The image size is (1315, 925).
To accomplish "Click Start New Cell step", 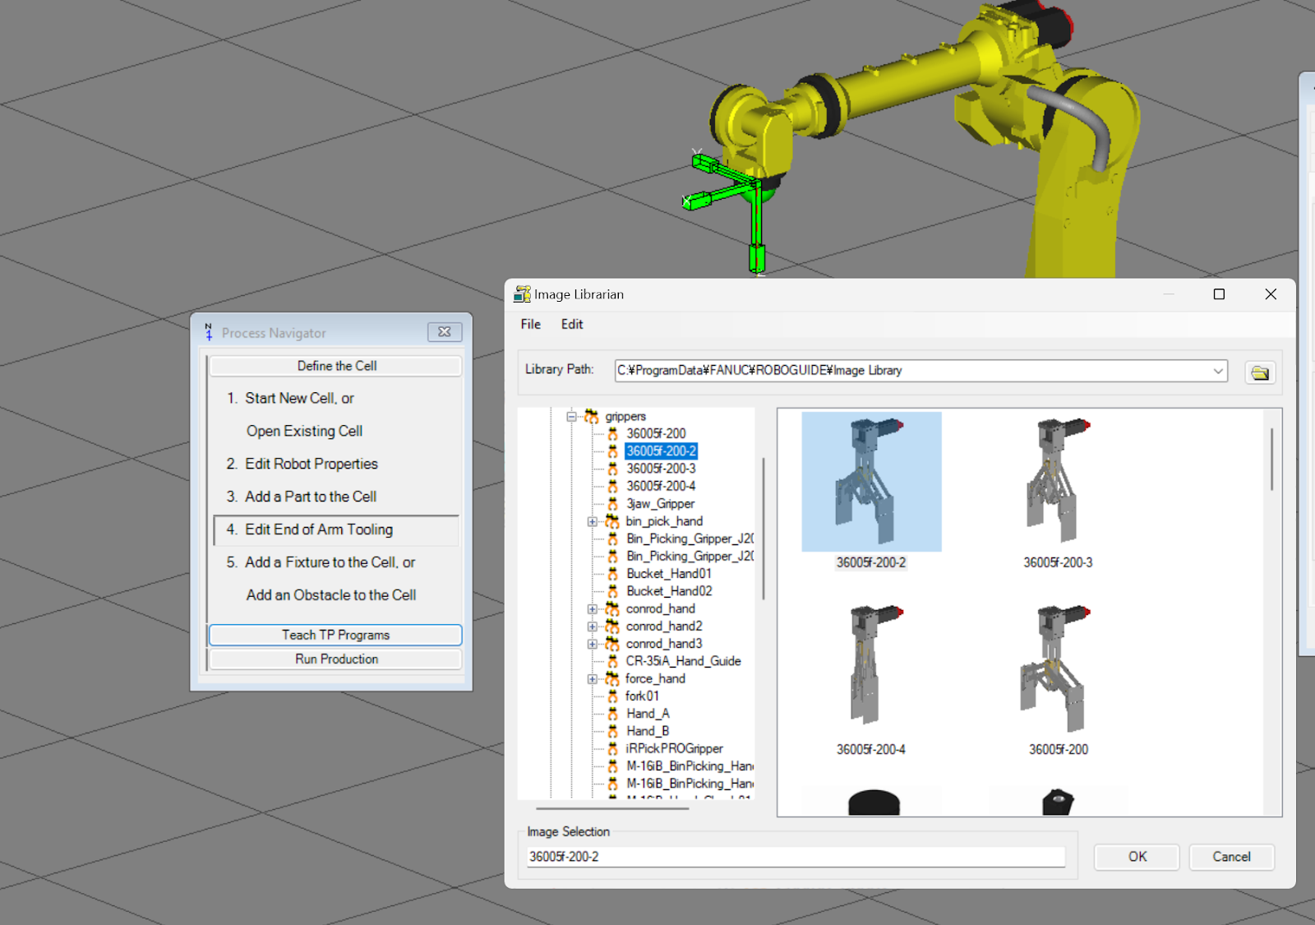I will point(299,398).
